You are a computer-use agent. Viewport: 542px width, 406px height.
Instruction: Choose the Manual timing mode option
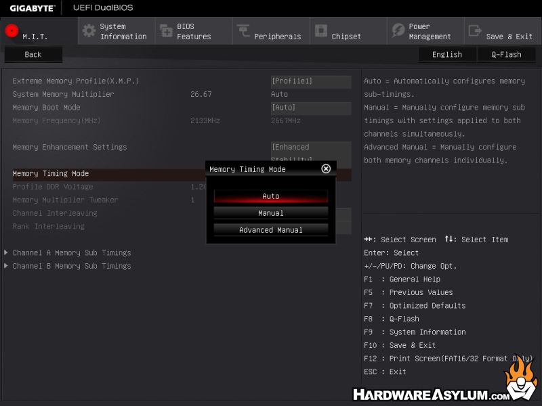[270, 213]
